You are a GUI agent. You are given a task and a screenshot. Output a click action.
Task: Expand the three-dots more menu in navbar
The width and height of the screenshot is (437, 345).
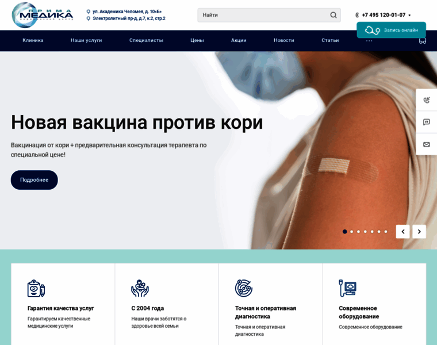click(369, 41)
